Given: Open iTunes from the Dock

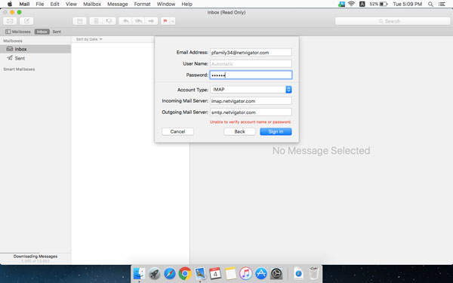Looking at the screenshot, I should tap(246, 273).
